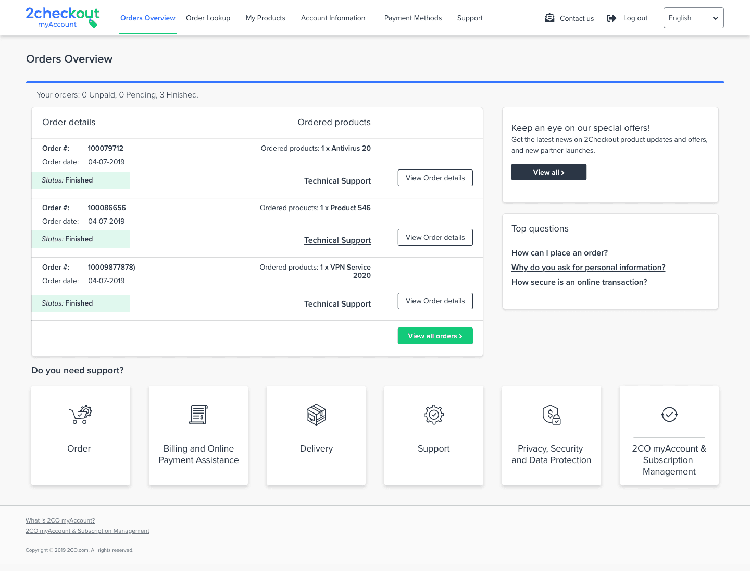Screen dimensions: 750x571
Task: Select the Support card label
Action: pyautogui.click(x=434, y=448)
